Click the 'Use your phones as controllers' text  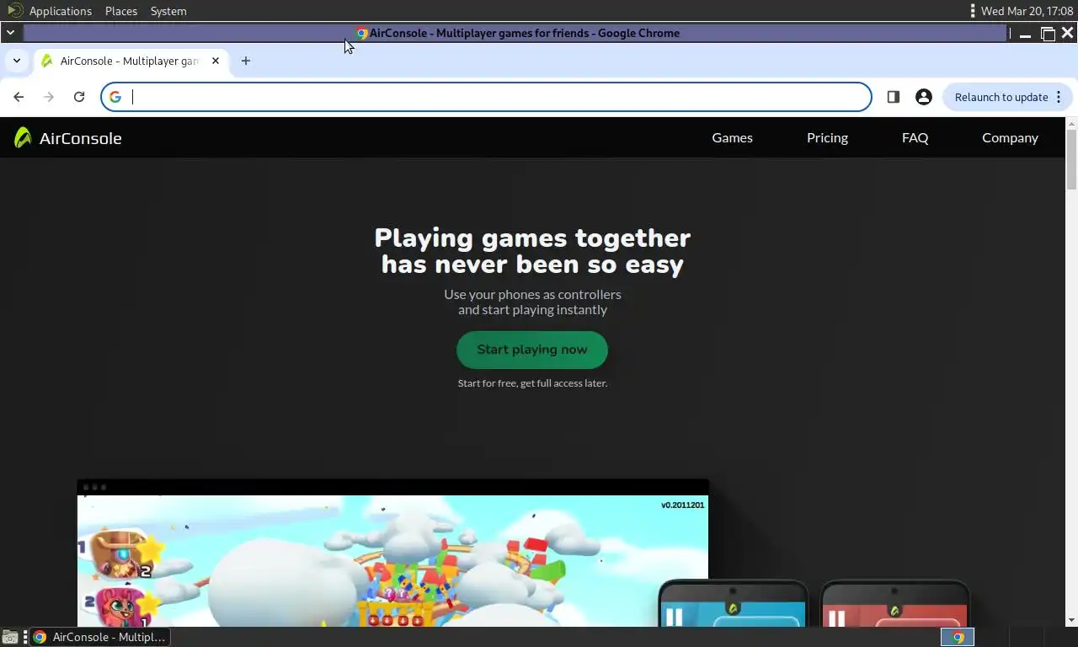pyautogui.click(x=532, y=294)
